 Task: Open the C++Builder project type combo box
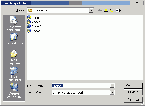(x=83, y=93)
